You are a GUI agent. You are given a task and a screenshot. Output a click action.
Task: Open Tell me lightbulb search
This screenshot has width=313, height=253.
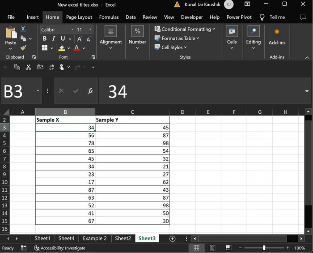pyautogui.click(x=262, y=17)
